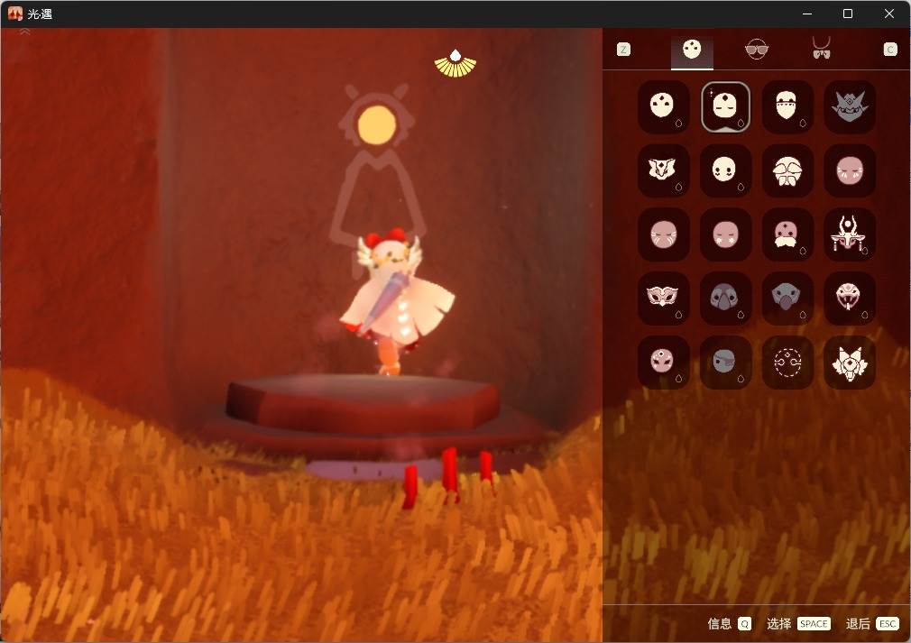Open the necklace accessory tab
The height and width of the screenshot is (643, 911).
(821, 49)
